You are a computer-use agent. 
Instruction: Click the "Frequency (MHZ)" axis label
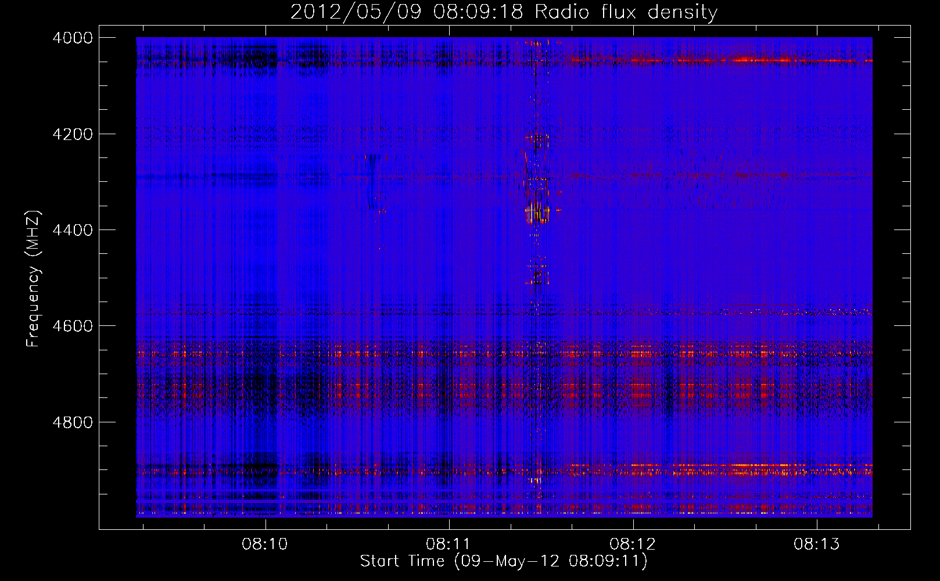point(34,279)
